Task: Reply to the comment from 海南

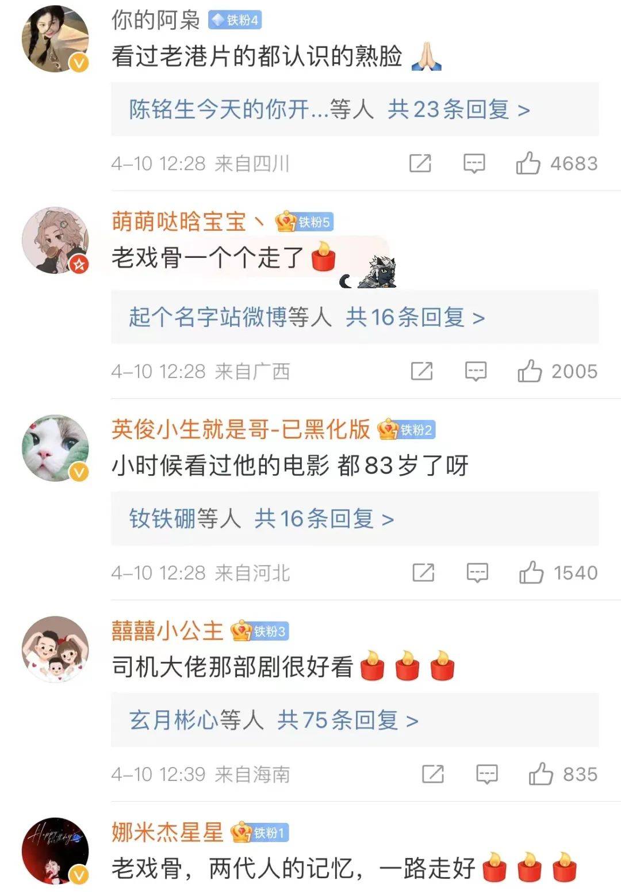Action: coord(487,774)
